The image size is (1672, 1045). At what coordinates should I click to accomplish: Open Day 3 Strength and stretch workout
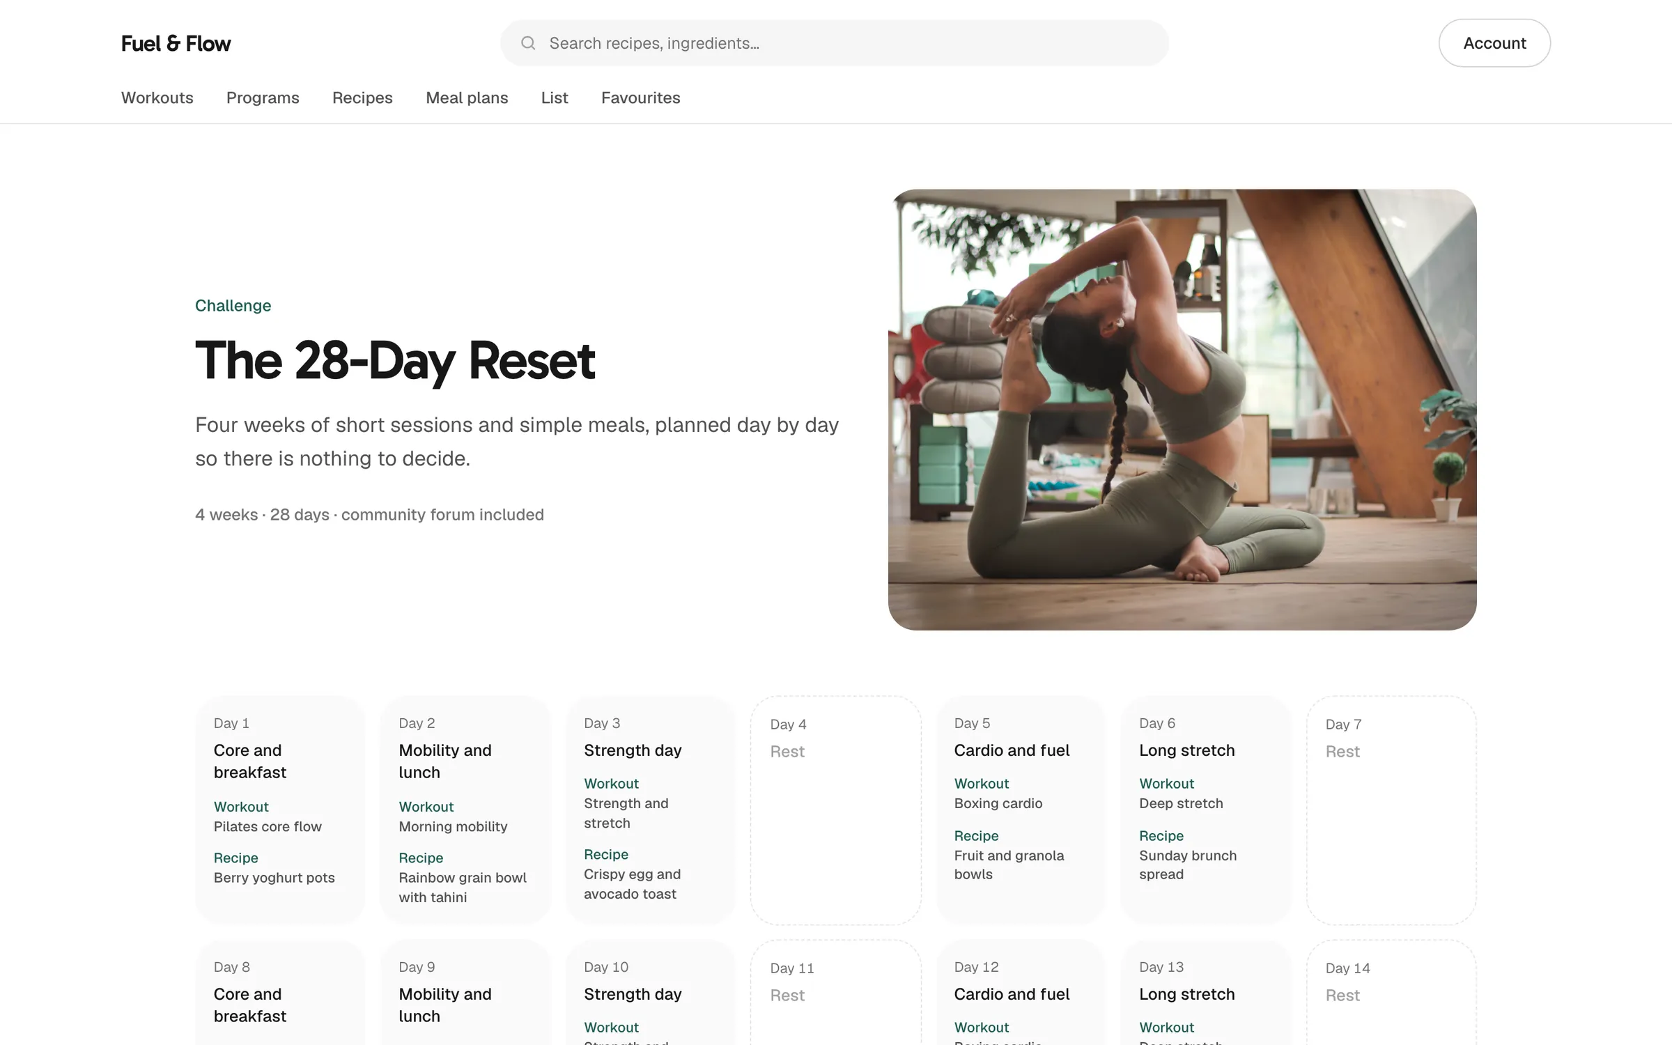(626, 813)
